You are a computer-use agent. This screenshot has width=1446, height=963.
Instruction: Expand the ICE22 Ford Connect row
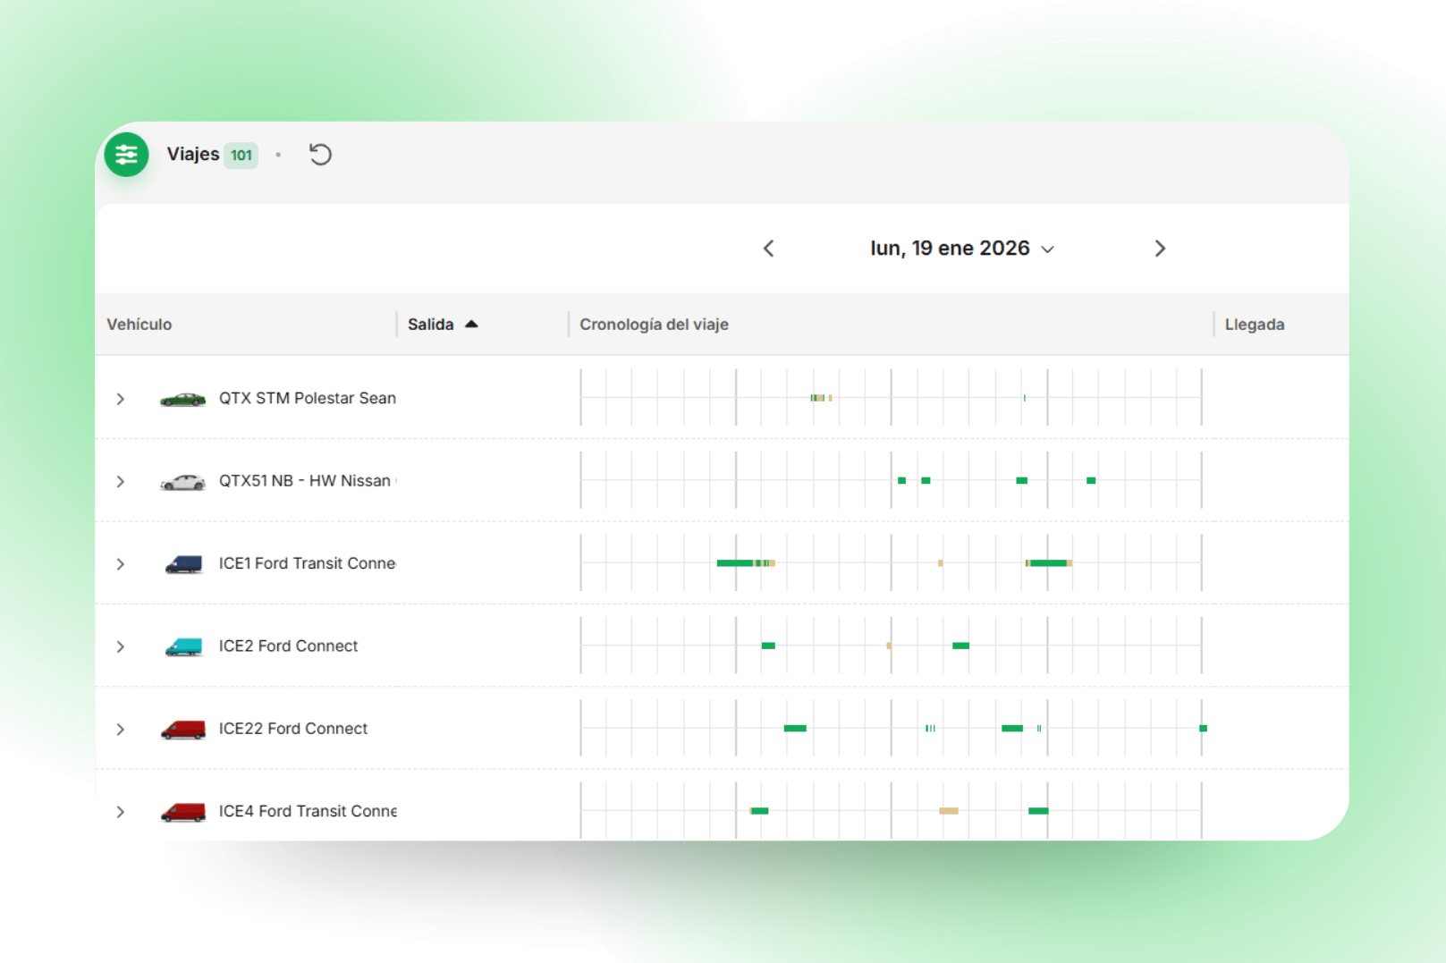(x=120, y=730)
